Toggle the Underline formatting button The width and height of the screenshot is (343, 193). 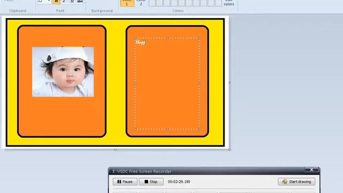[72, 2]
